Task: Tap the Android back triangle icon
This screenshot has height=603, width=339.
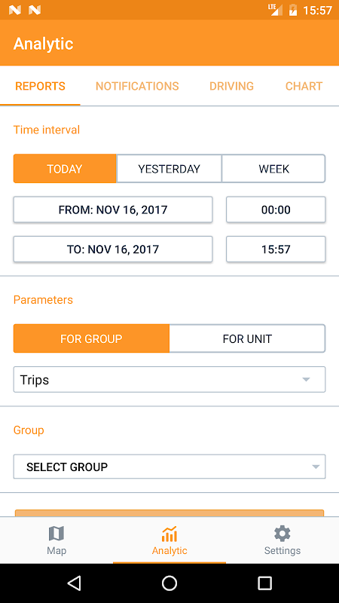Action: pyautogui.click(x=74, y=583)
